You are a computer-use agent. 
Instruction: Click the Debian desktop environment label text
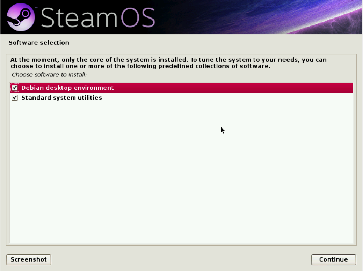(x=67, y=88)
